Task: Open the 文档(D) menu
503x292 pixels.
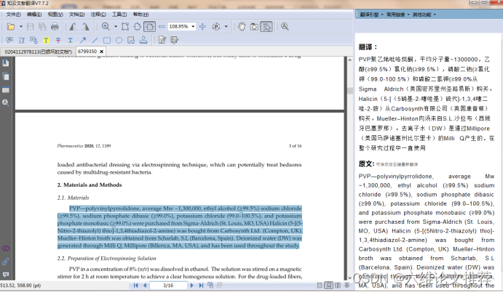Action: pos(76,15)
